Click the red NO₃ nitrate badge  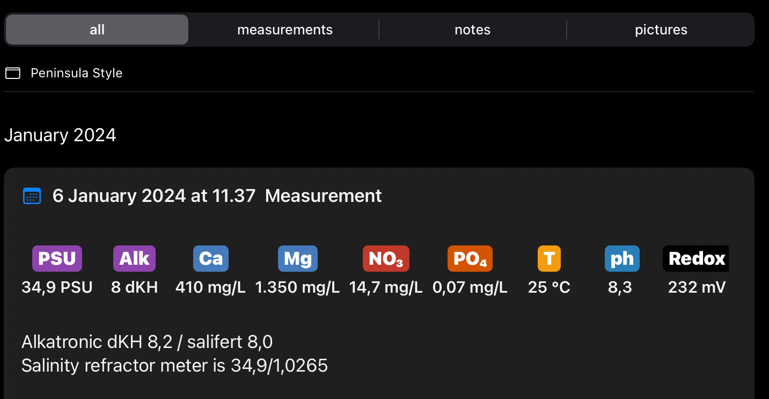386,259
